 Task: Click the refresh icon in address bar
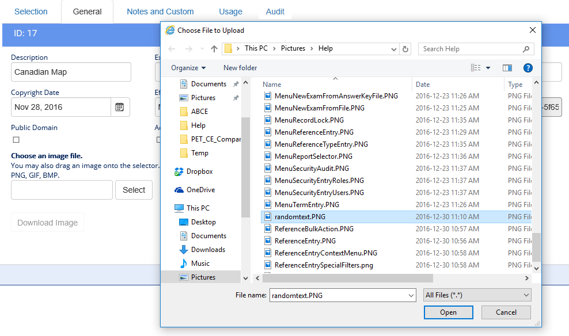click(405, 49)
